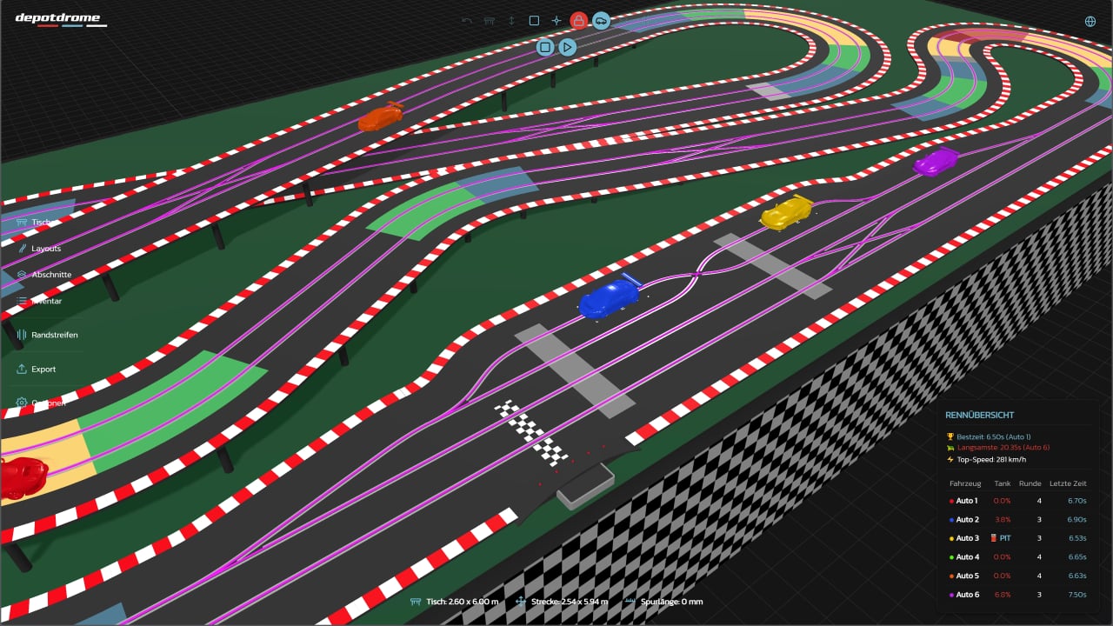Viewport: 1113px width, 626px height.
Task: Click the Langsamste 20.35s text
Action: 1003,448
